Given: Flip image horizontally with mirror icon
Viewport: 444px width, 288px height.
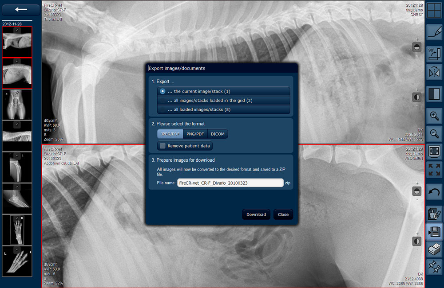Looking at the screenshot, I should click(434, 73).
